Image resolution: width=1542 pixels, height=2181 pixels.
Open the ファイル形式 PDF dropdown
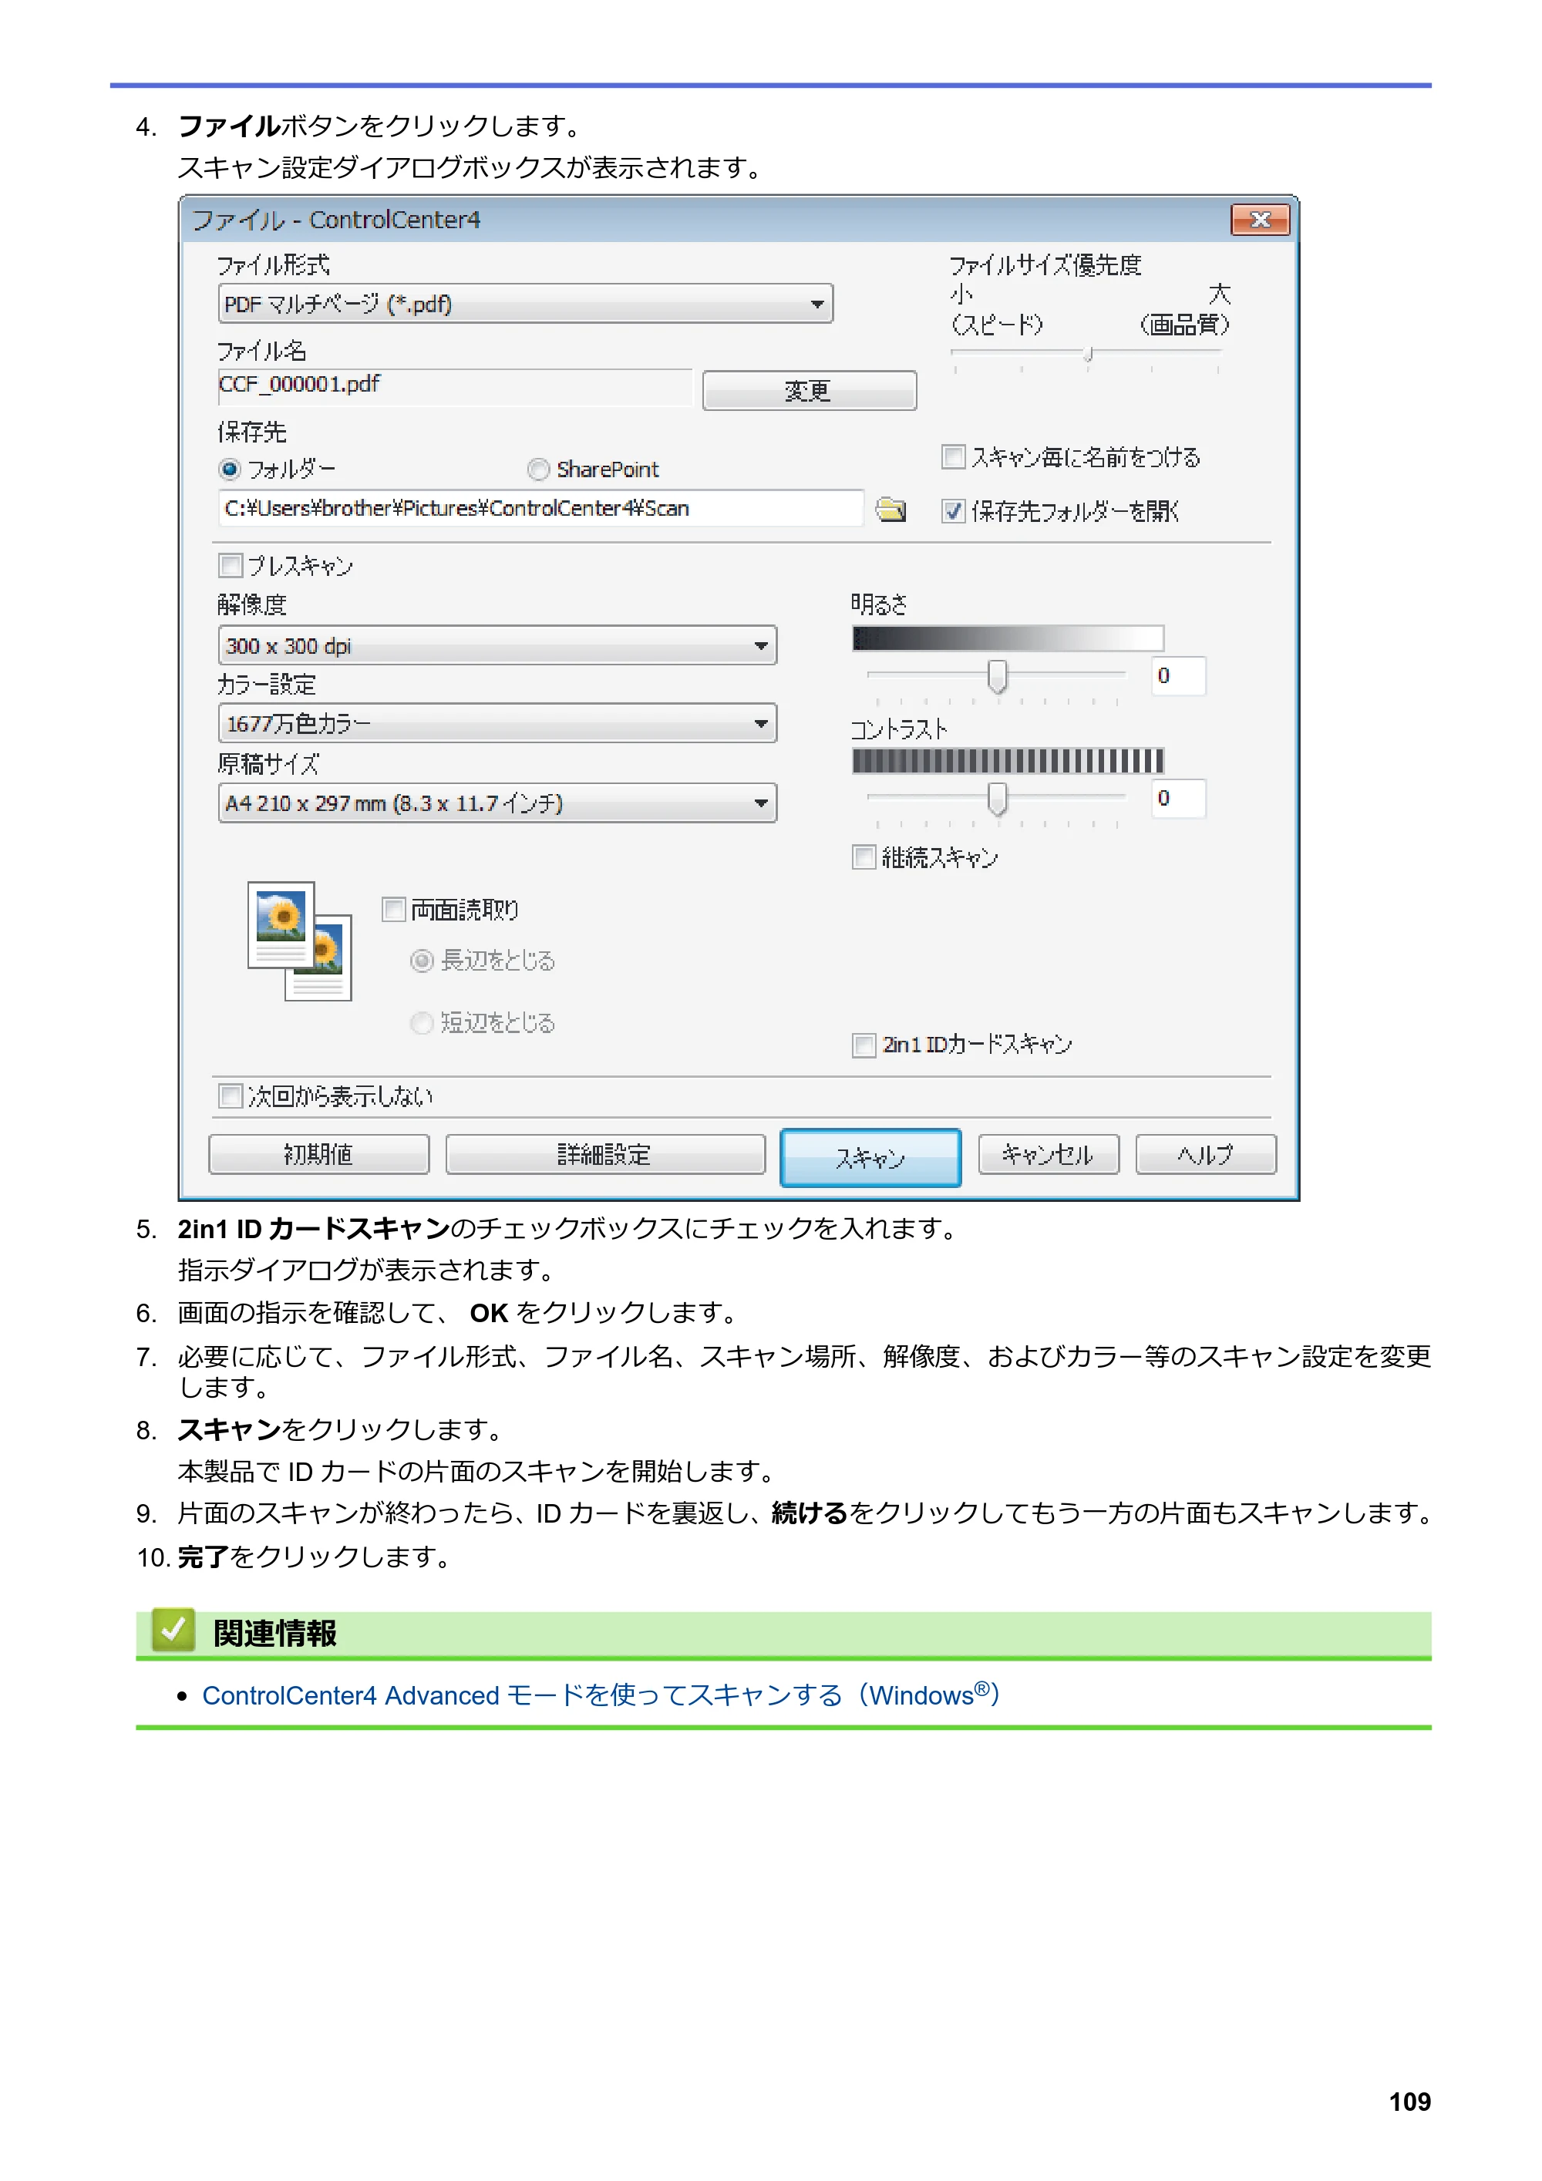click(x=525, y=304)
